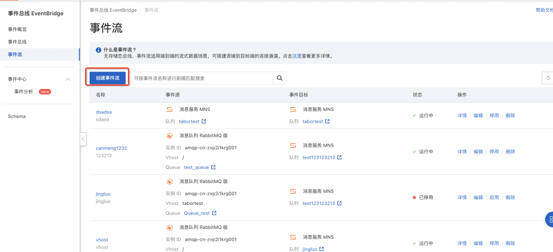Viewport: 553px width, 252px height.
Task: Open external link icon beside Queue_test
Action: (214, 213)
